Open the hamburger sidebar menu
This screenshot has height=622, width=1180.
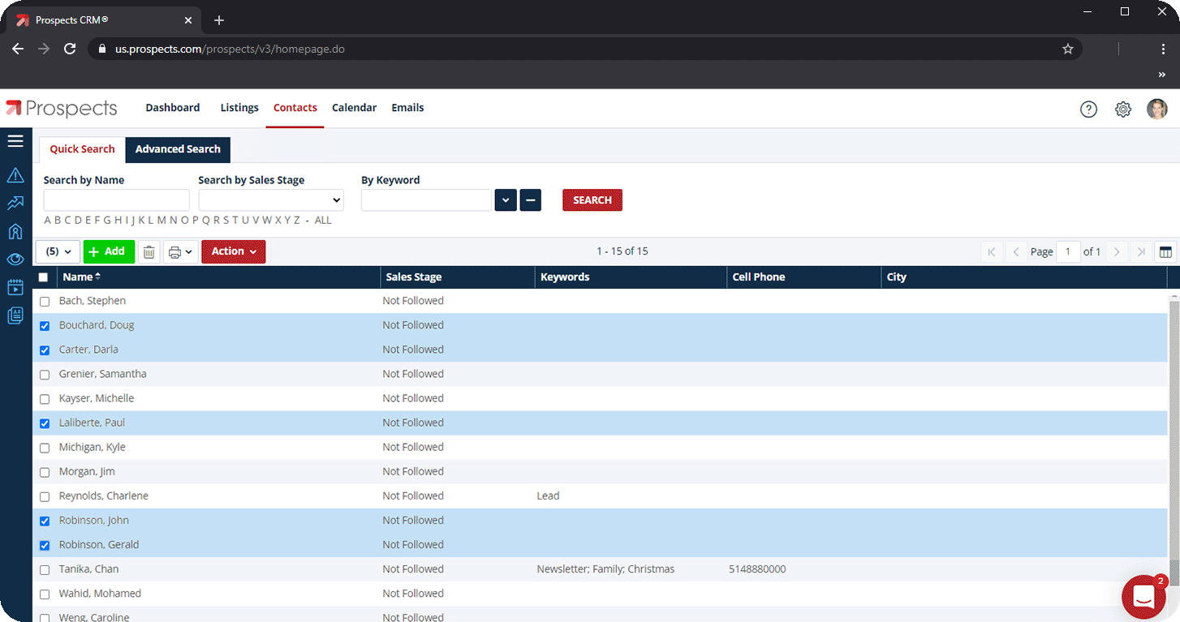click(x=15, y=141)
